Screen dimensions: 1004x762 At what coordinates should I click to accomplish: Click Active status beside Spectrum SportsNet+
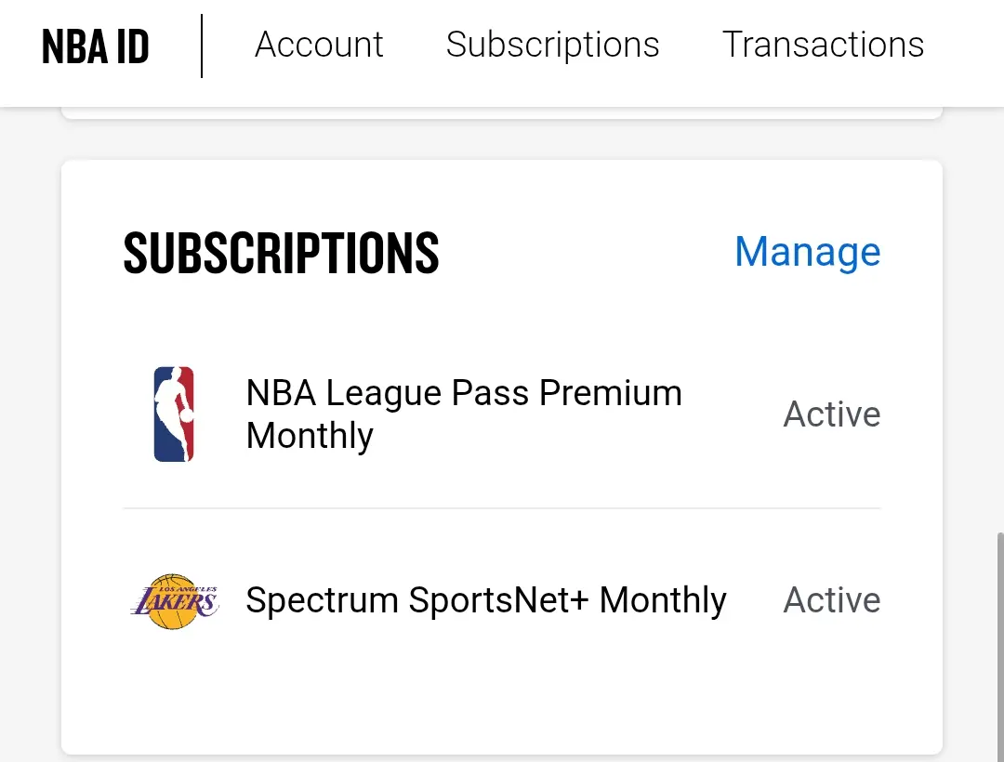(832, 600)
